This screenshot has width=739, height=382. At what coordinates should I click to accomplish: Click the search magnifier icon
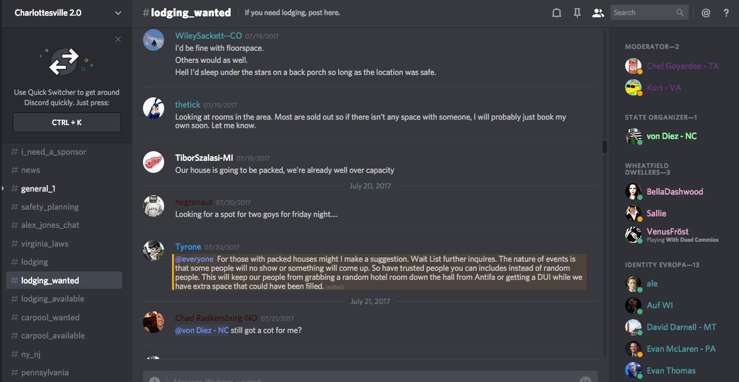(x=681, y=13)
